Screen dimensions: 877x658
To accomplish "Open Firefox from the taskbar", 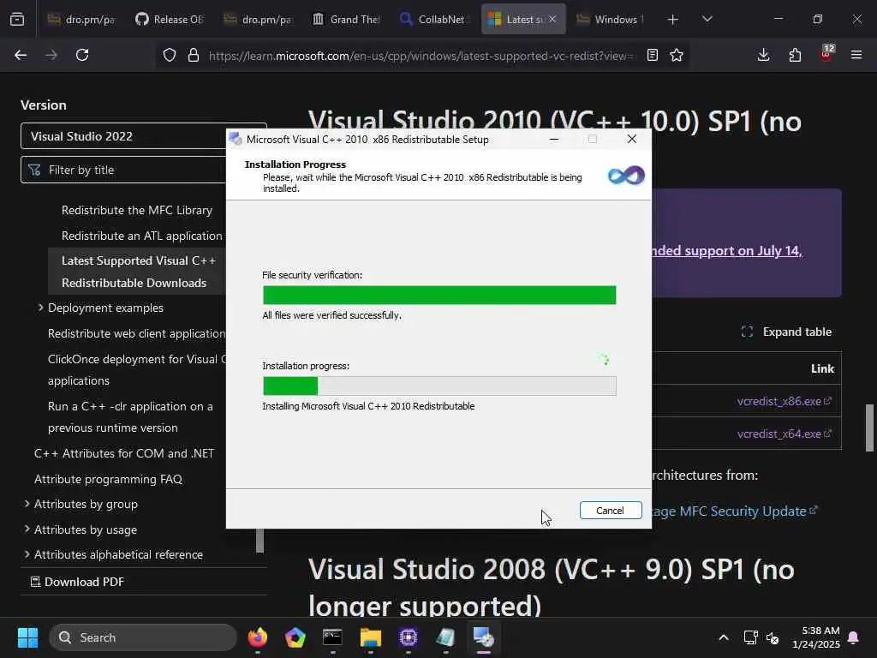I will click(257, 637).
